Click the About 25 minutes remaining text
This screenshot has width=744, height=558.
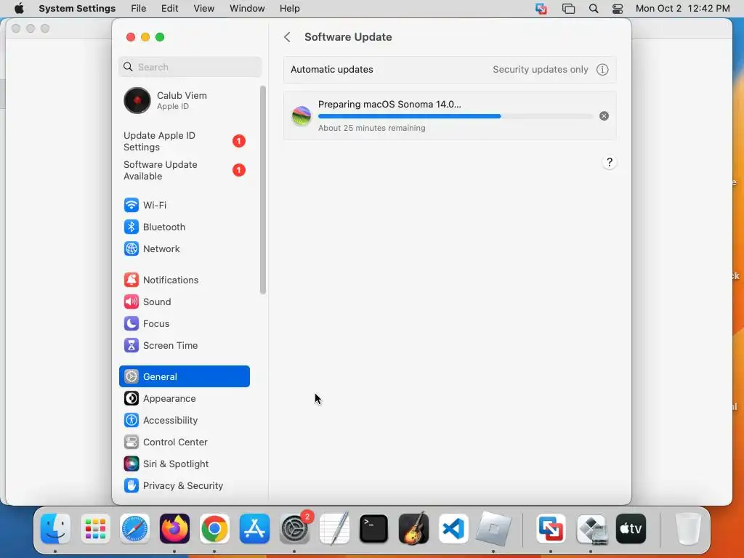tap(371, 128)
